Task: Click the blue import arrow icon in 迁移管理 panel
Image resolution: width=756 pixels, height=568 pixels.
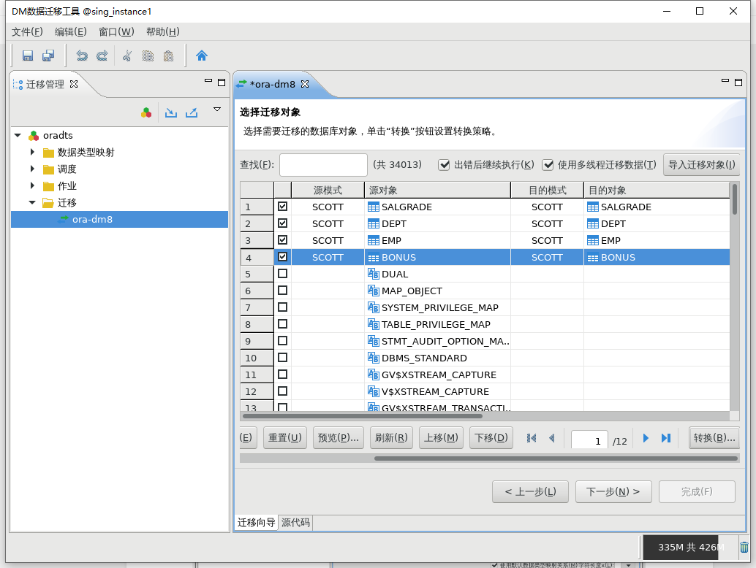Action: tap(170, 112)
